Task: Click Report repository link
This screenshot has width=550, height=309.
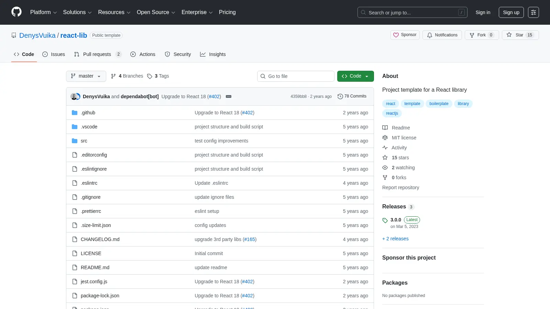Action: pyautogui.click(x=400, y=187)
